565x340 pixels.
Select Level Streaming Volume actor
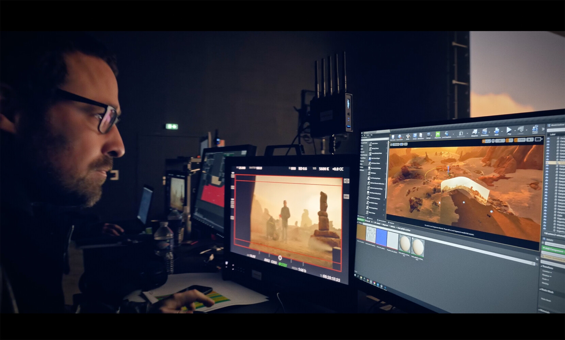click(374, 178)
